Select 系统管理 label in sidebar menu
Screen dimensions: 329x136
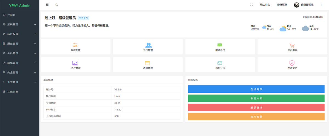tap(13, 24)
